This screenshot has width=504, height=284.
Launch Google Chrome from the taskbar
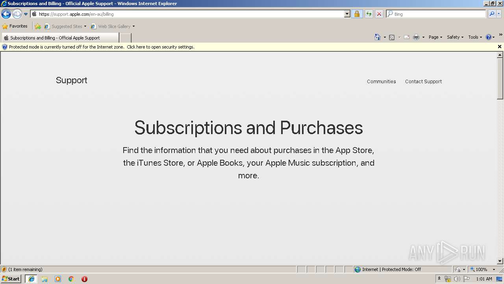point(71,279)
